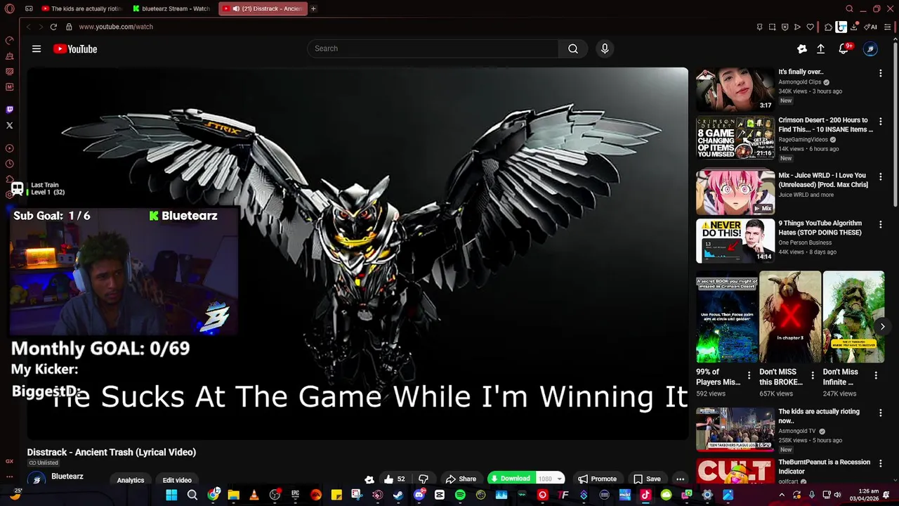Promote the video
This screenshot has height=506, width=899.
pos(597,479)
